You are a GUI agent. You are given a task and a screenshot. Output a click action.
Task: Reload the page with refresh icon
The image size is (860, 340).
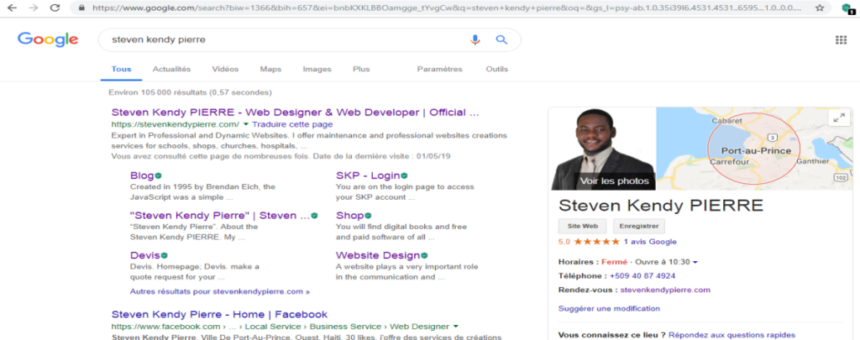click(55, 8)
